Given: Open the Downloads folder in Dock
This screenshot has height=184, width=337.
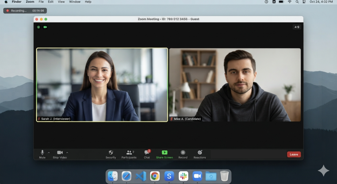Looking at the screenshot, I should pyautogui.click(x=211, y=176).
